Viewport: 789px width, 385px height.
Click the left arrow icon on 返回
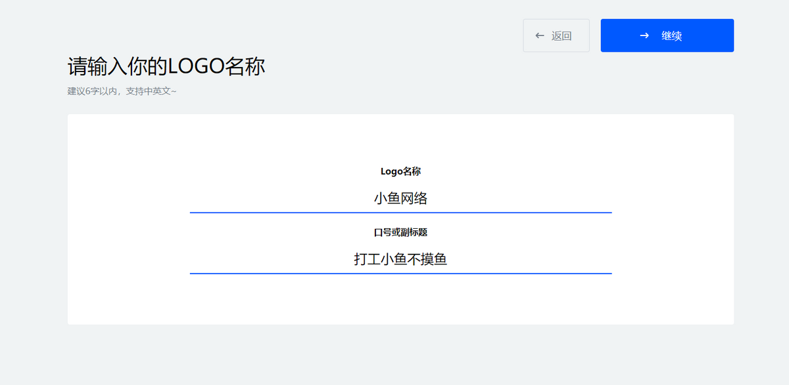point(540,35)
